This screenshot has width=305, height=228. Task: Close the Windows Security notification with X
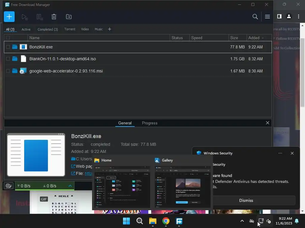[292, 153]
